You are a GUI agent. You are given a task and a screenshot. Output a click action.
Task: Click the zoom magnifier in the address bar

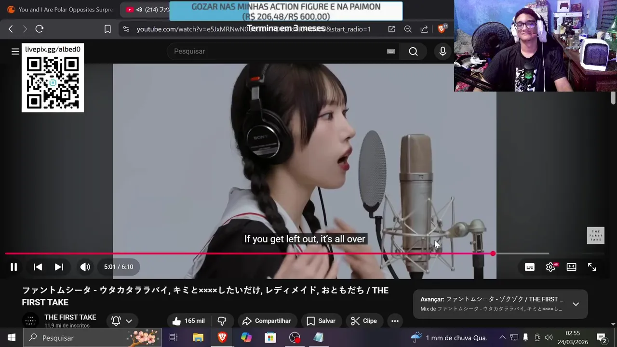coord(408,29)
